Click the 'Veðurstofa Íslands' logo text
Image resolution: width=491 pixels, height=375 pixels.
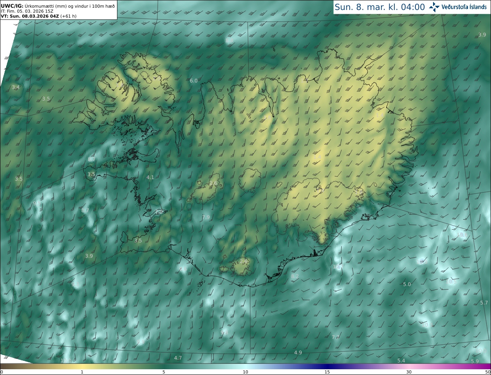pyautogui.click(x=464, y=7)
